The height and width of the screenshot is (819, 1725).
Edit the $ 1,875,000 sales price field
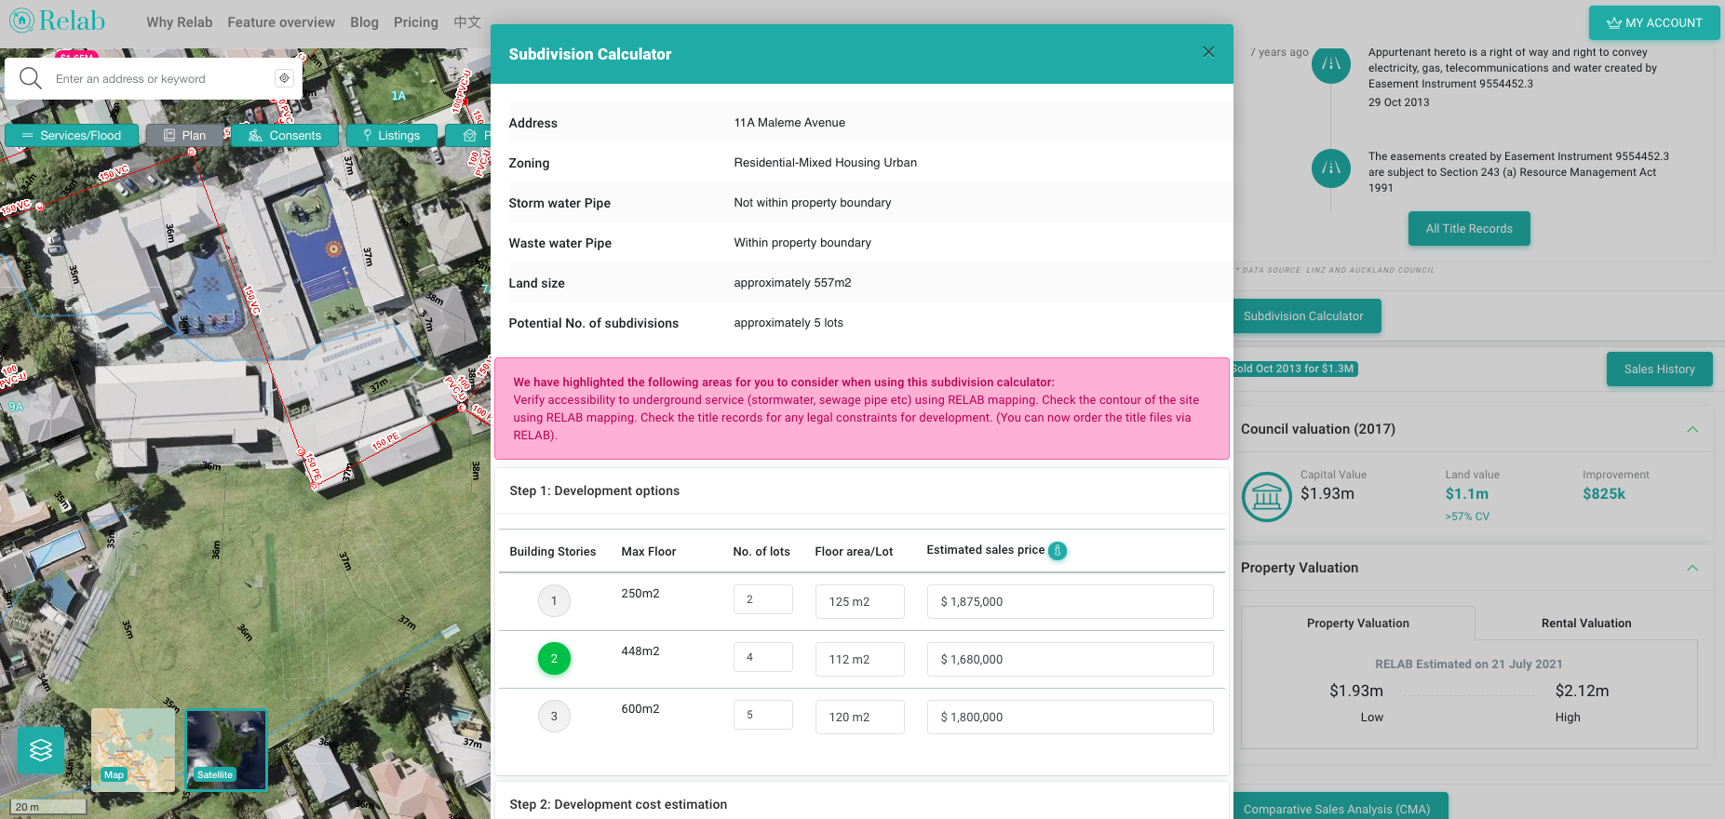point(1071,601)
